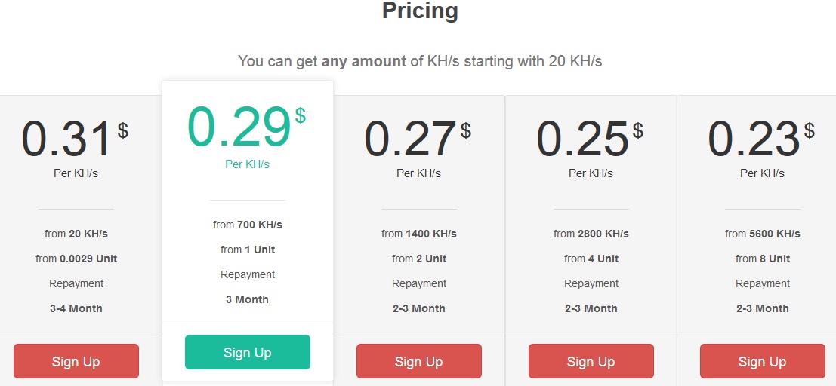Click the "from 700 KH/s" text
836x386 pixels.
247,225
